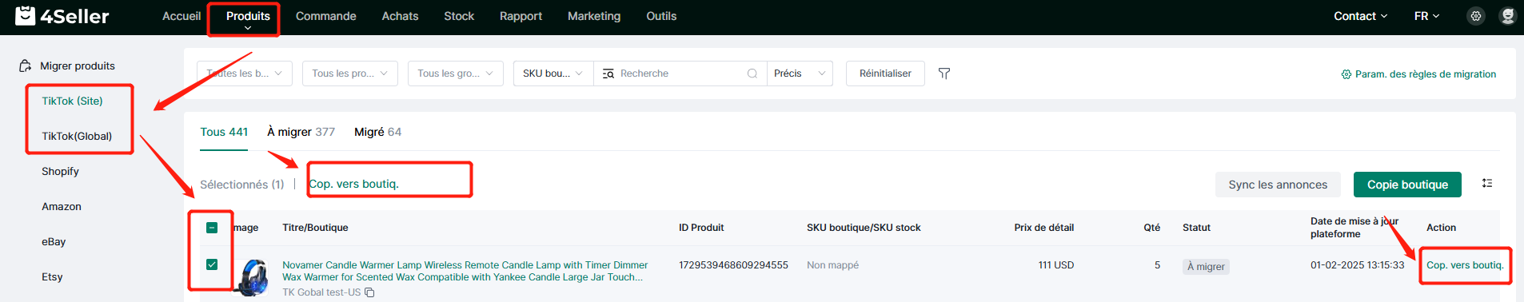Click the advanced search icon beside Recherche
Screen dimensions: 1524x302
point(608,74)
